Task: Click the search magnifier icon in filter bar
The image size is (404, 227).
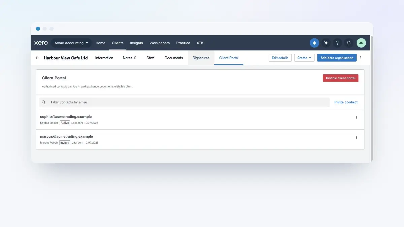Action: (44, 102)
